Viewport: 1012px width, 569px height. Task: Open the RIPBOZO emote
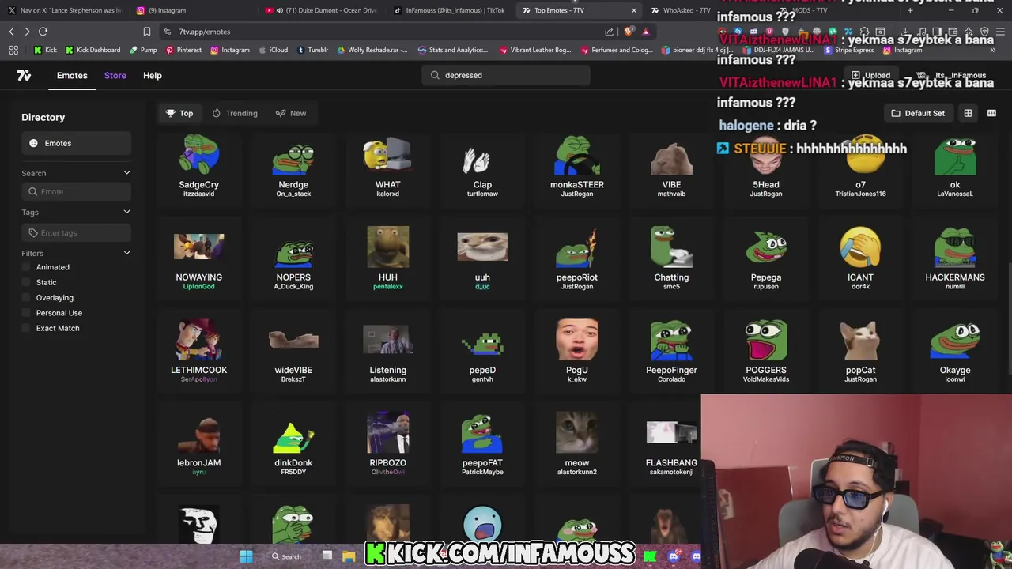coord(387,444)
